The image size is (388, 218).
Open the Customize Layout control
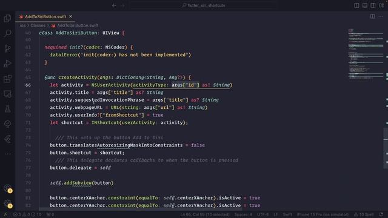point(381,5)
